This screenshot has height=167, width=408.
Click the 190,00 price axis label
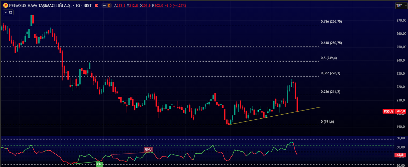(x=401, y=127)
